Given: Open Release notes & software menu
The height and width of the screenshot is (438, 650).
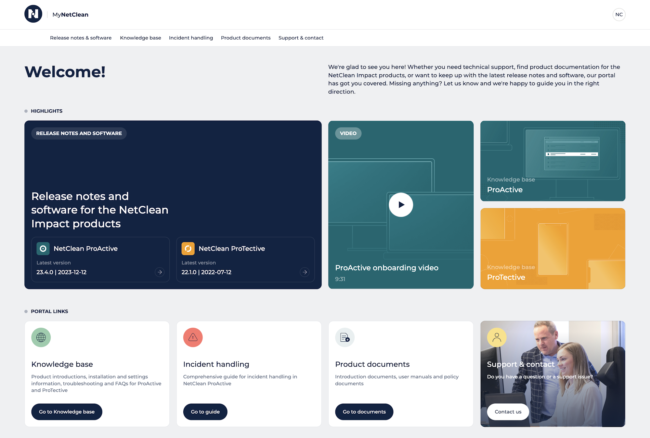Looking at the screenshot, I should tap(81, 38).
